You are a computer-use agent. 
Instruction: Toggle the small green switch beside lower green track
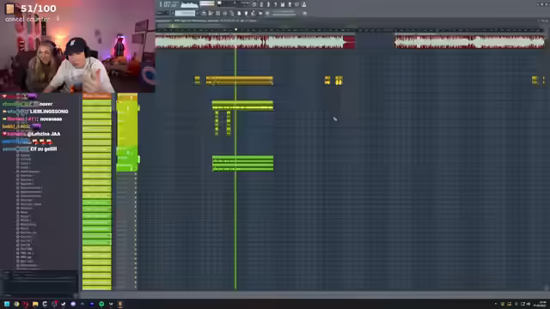(x=139, y=160)
